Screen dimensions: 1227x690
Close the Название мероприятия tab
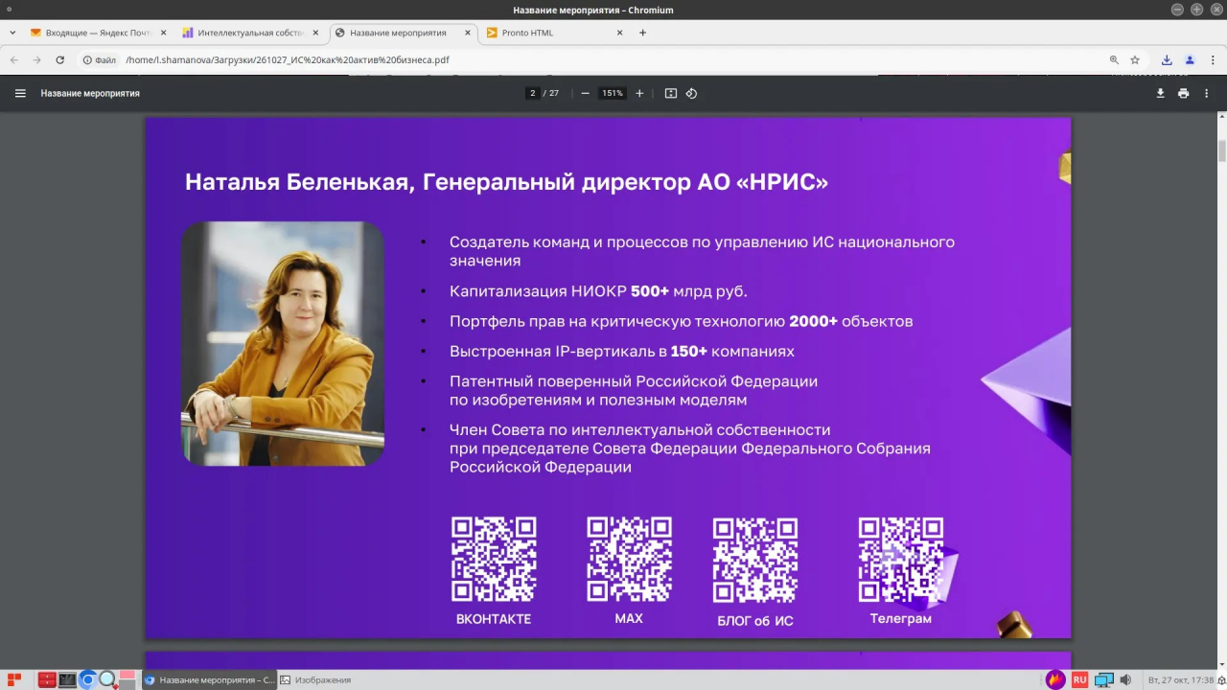click(x=468, y=33)
